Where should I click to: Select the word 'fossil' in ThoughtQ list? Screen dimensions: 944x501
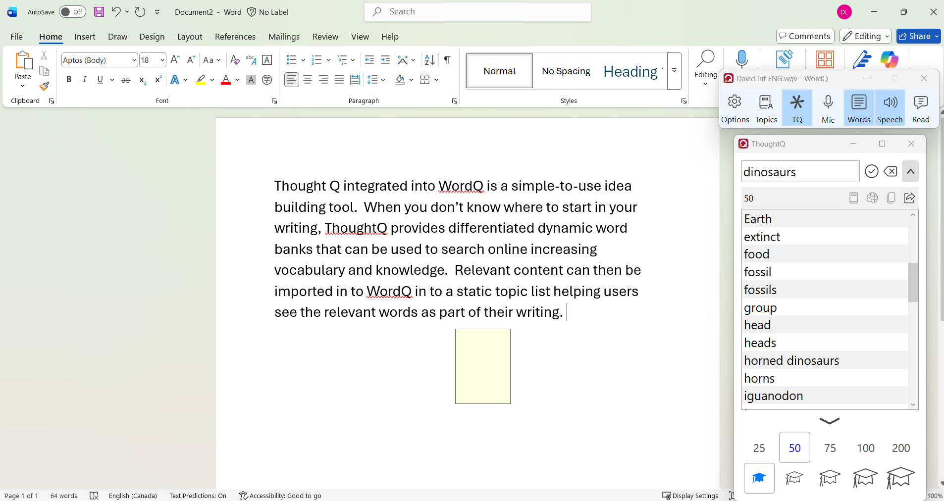click(x=825, y=272)
